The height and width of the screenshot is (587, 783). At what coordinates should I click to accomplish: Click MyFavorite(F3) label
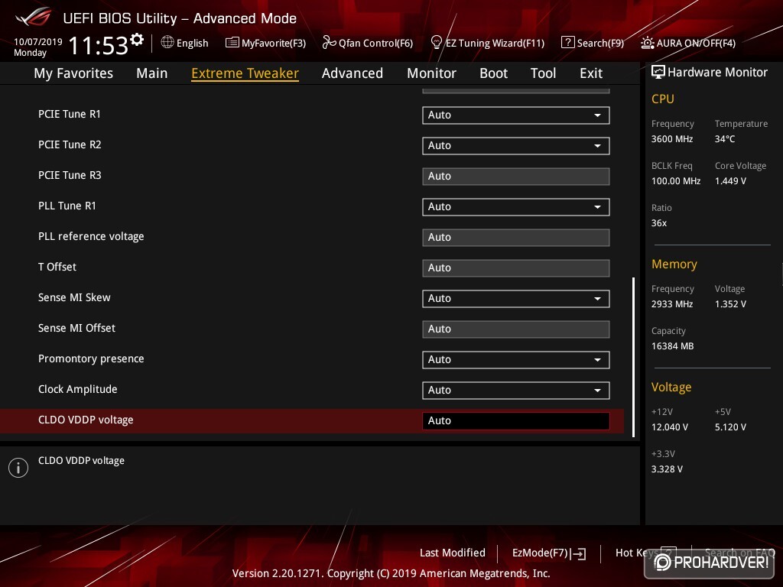click(x=274, y=43)
